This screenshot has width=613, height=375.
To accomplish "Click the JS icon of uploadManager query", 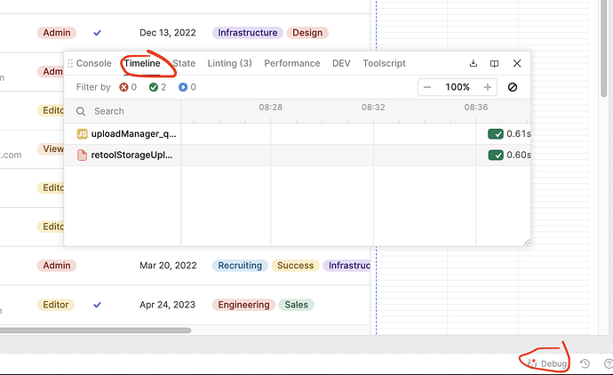I will pos(82,134).
